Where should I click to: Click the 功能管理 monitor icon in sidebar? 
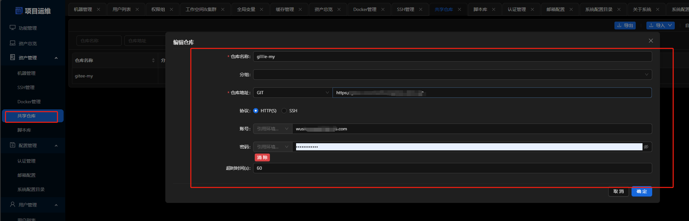click(x=13, y=28)
